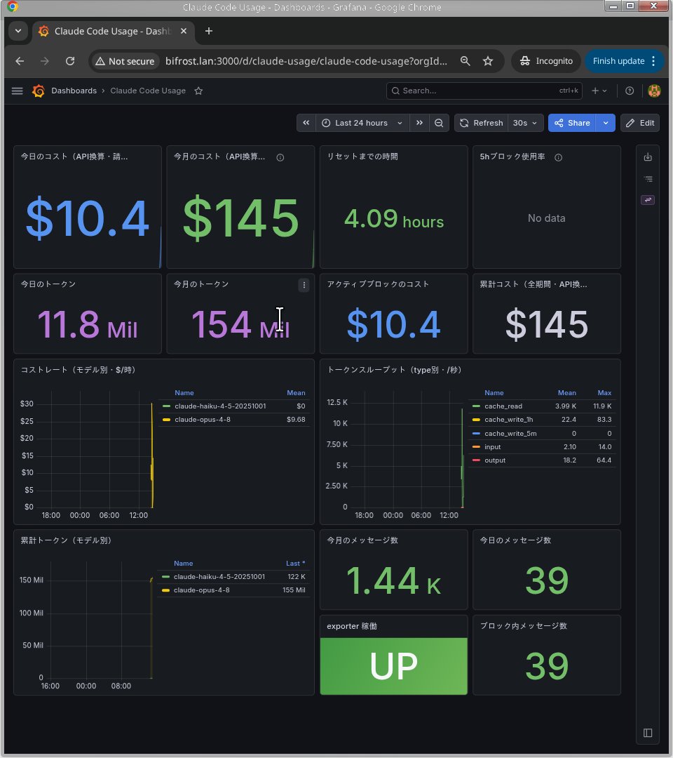Image resolution: width=673 pixels, height=758 pixels.
Task: Open the plus new-item dropdown
Action: tap(599, 91)
